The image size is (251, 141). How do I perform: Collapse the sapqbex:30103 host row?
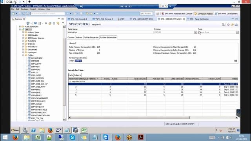click(70, 81)
